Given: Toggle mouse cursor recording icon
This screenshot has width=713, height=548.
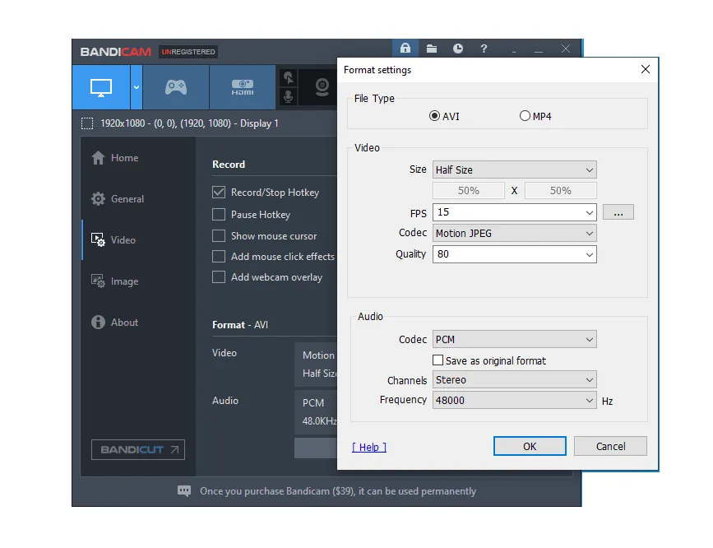Looking at the screenshot, I should pyautogui.click(x=289, y=78).
